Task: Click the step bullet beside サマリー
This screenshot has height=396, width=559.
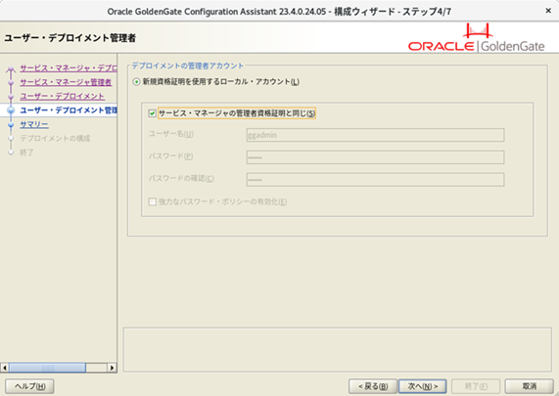Action: 11,124
